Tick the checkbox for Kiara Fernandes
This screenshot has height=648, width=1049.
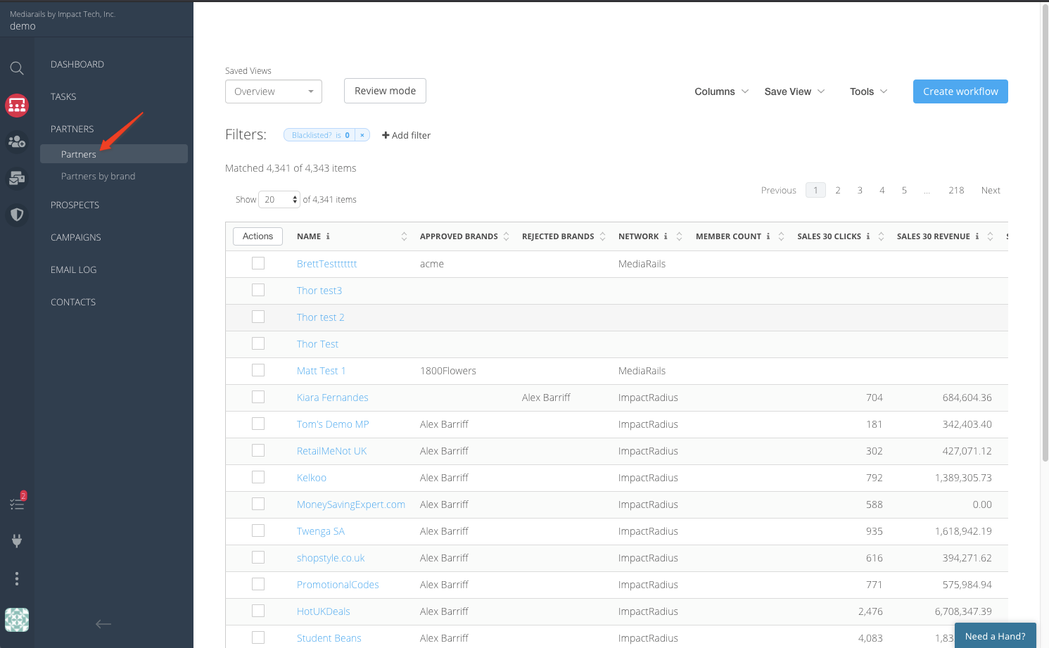click(258, 397)
